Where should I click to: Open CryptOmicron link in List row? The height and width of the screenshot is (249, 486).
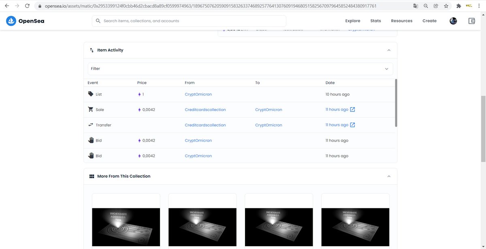coord(198,94)
